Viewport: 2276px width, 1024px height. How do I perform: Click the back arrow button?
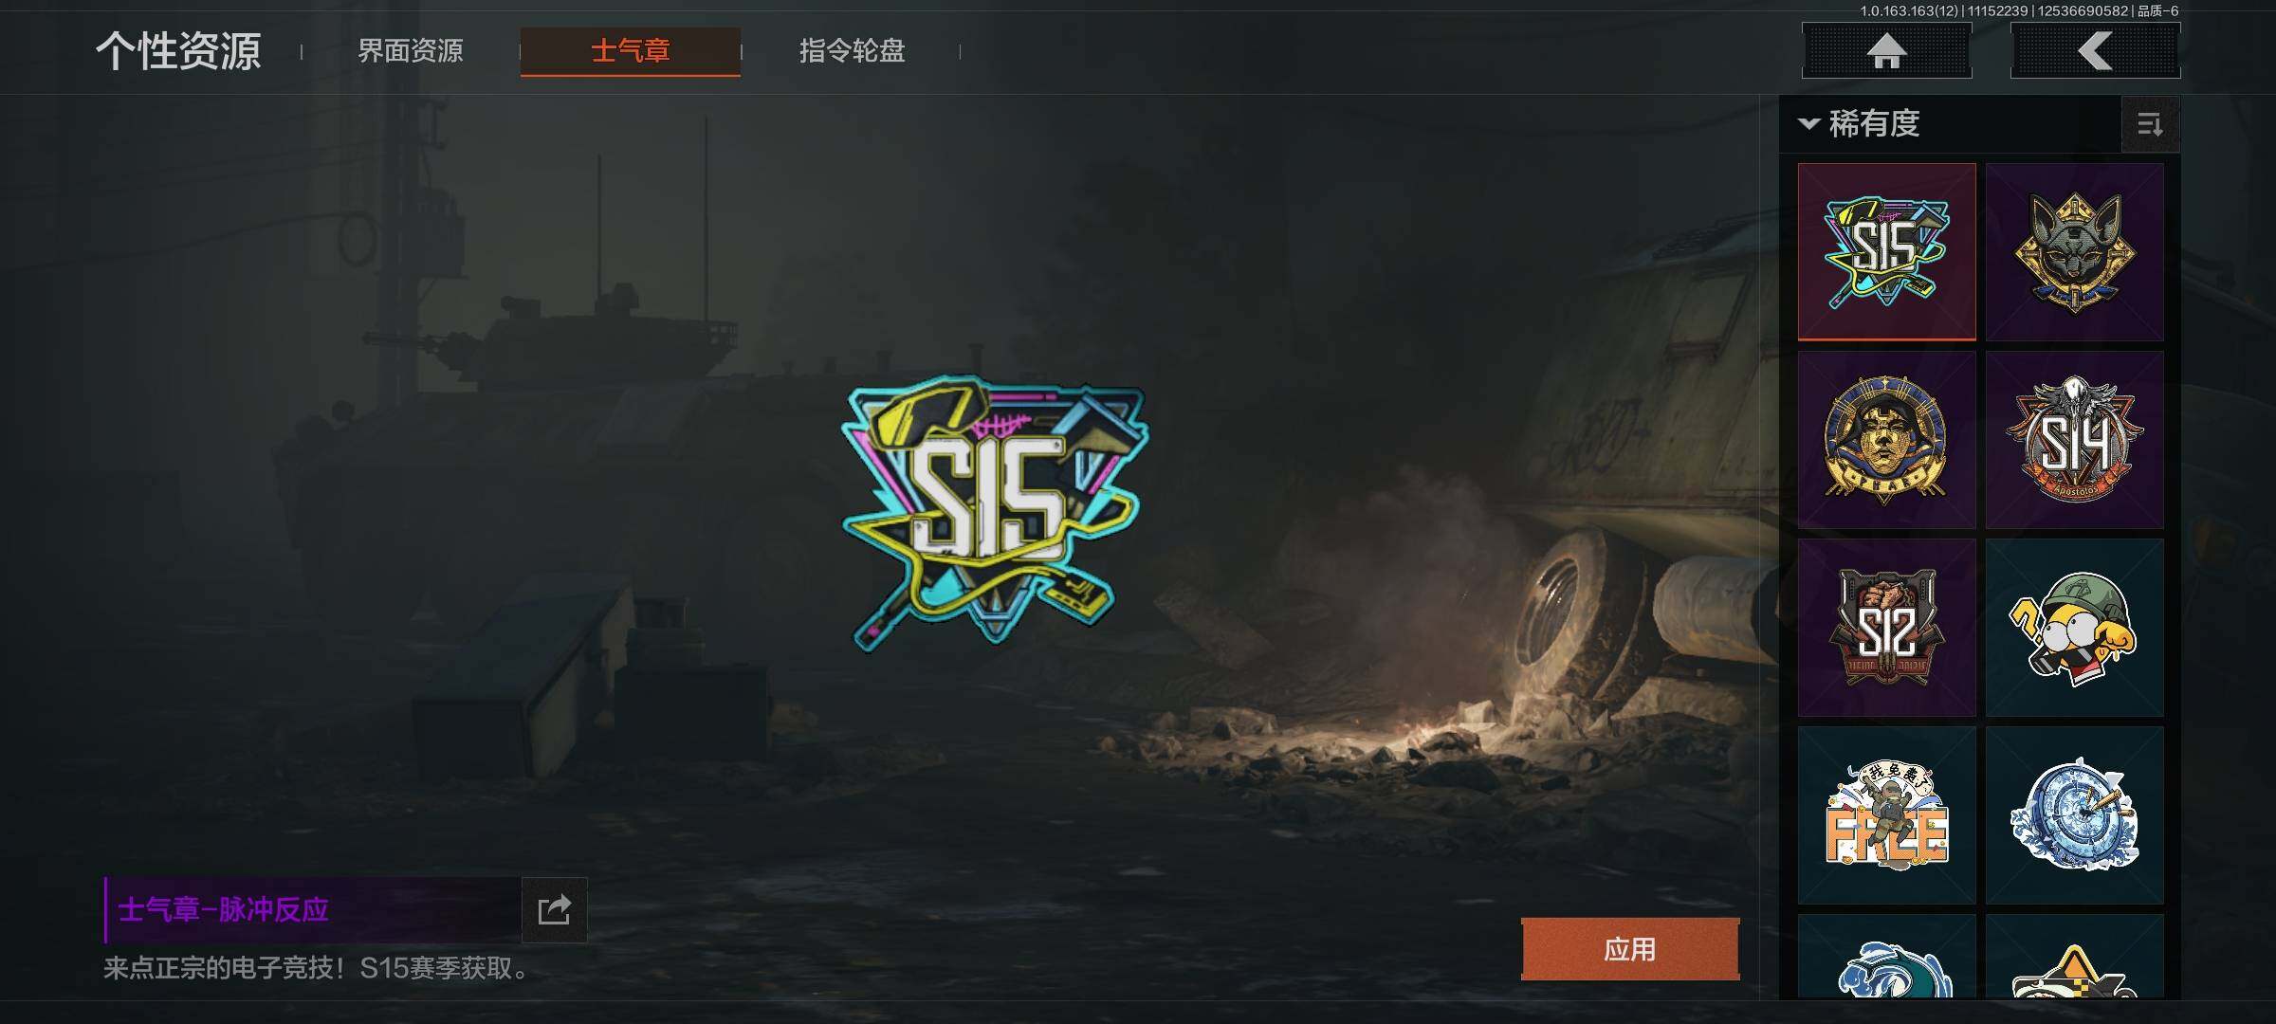point(2095,50)
